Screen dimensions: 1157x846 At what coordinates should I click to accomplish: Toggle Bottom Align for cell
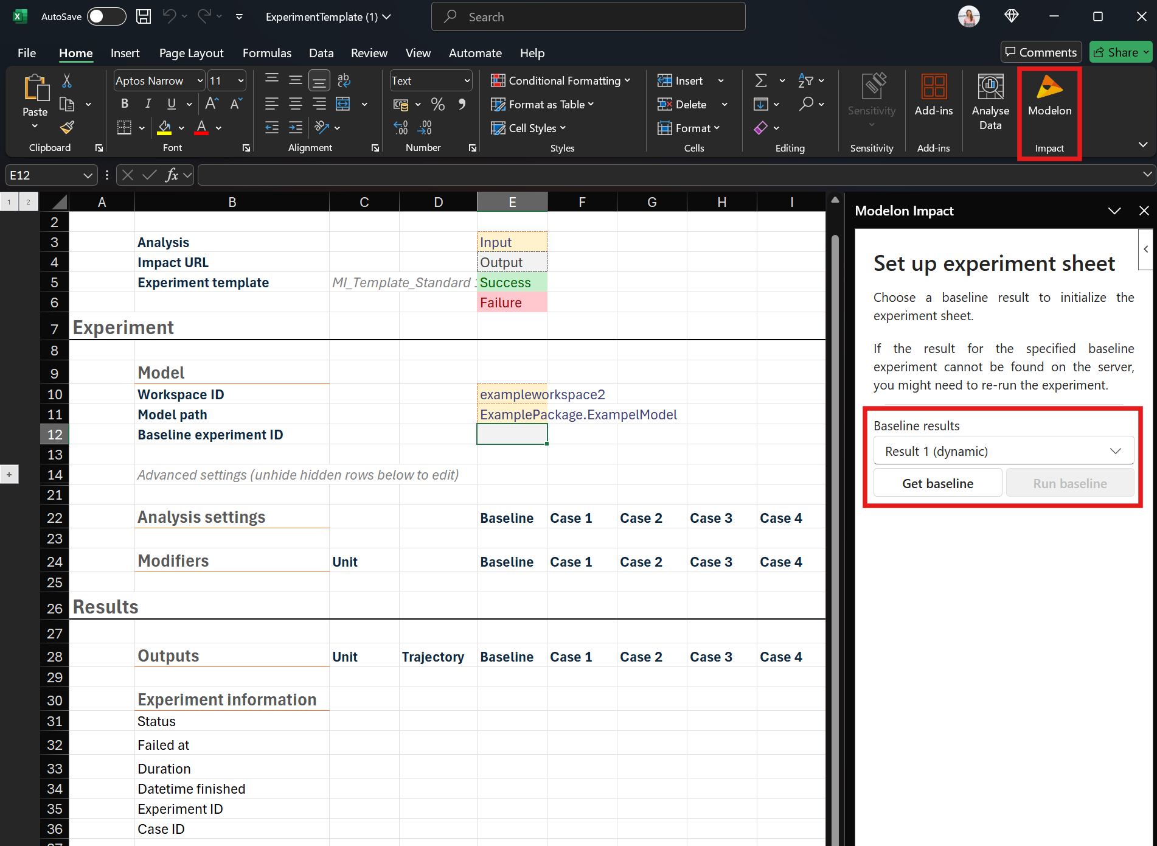(x=319, y=80)
